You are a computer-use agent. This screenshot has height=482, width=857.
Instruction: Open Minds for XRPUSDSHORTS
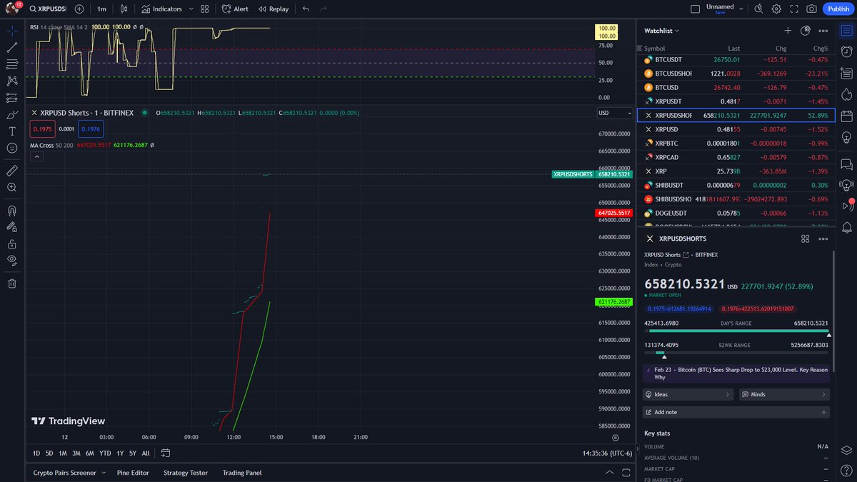(784, 394)
